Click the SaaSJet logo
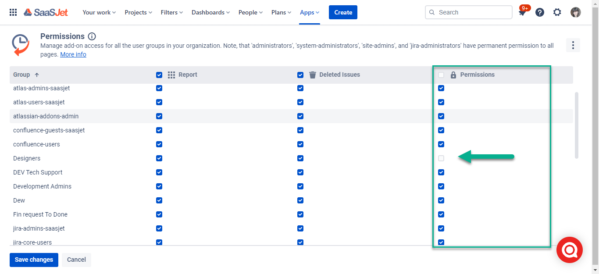The image size is (599, 274). coord(46,12)
